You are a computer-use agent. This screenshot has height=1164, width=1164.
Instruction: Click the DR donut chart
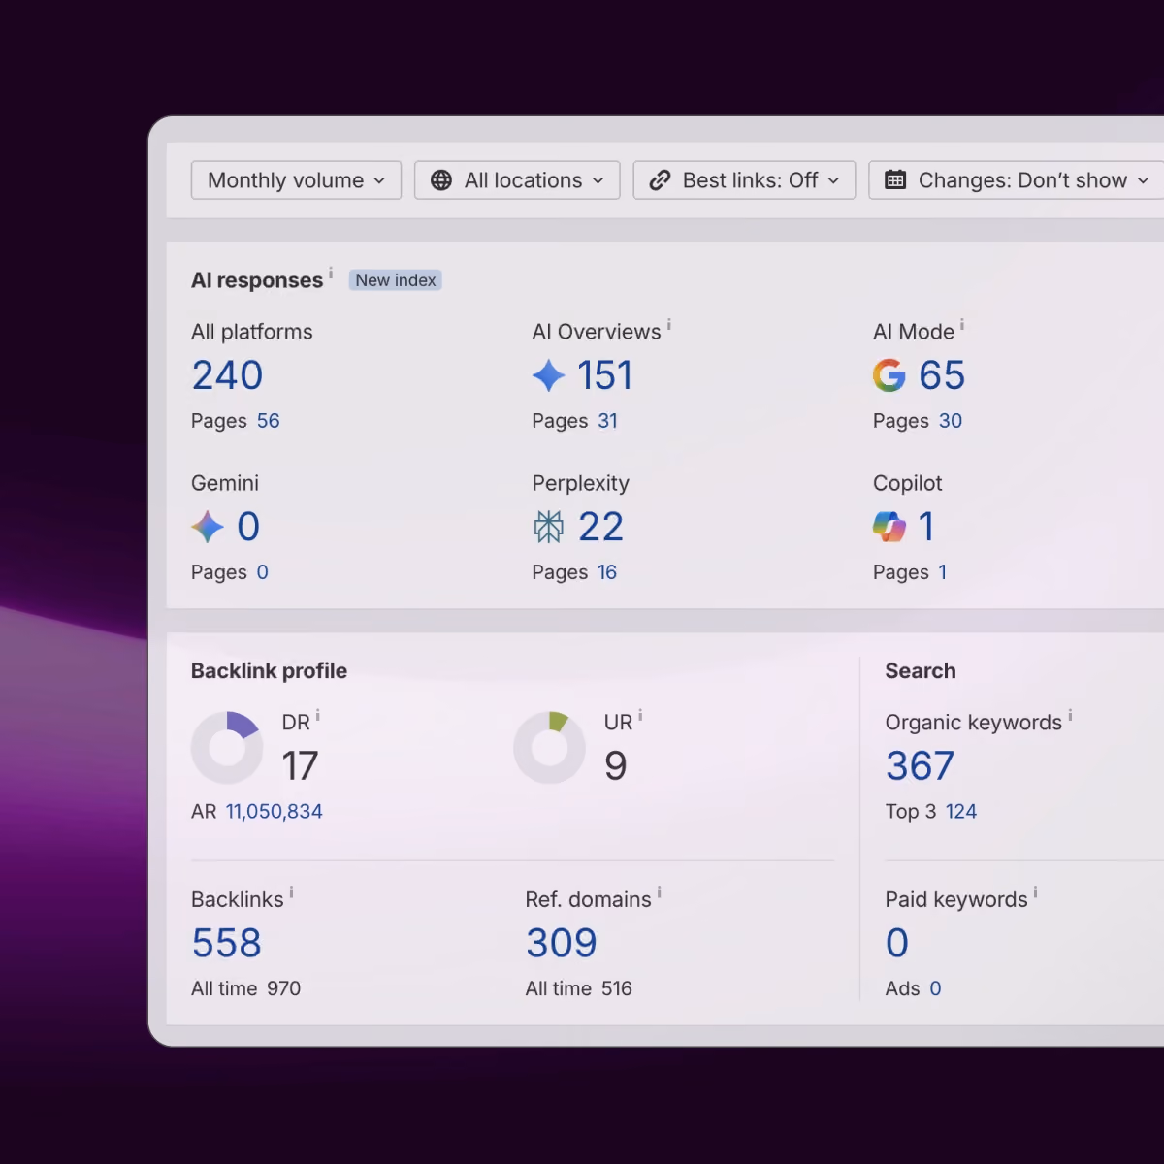[x=227, y=748]
